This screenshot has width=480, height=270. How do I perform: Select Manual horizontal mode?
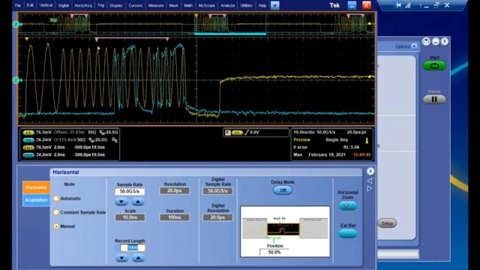click(56, 226)
